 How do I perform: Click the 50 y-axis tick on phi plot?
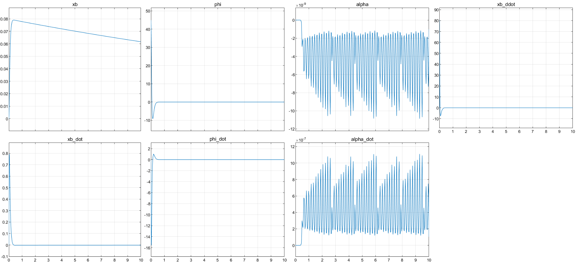[x=148, y=11]
